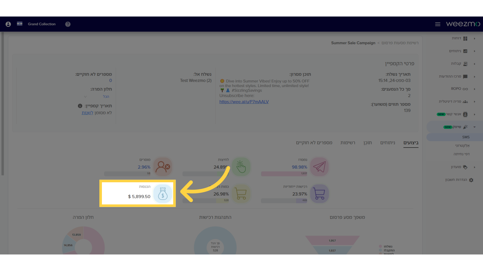The image size is (483, 271).
Task: Expand the מועדון sidebar menu arrow
Action: tap(474, 167)
